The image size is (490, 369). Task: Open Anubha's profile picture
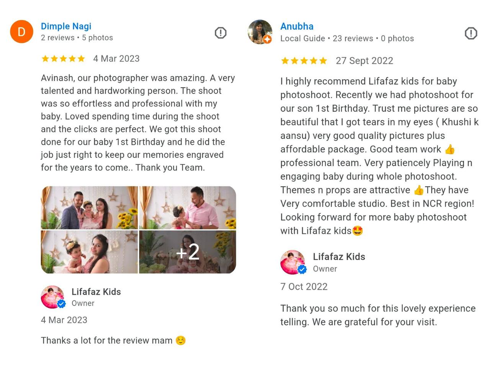[260, 32]
